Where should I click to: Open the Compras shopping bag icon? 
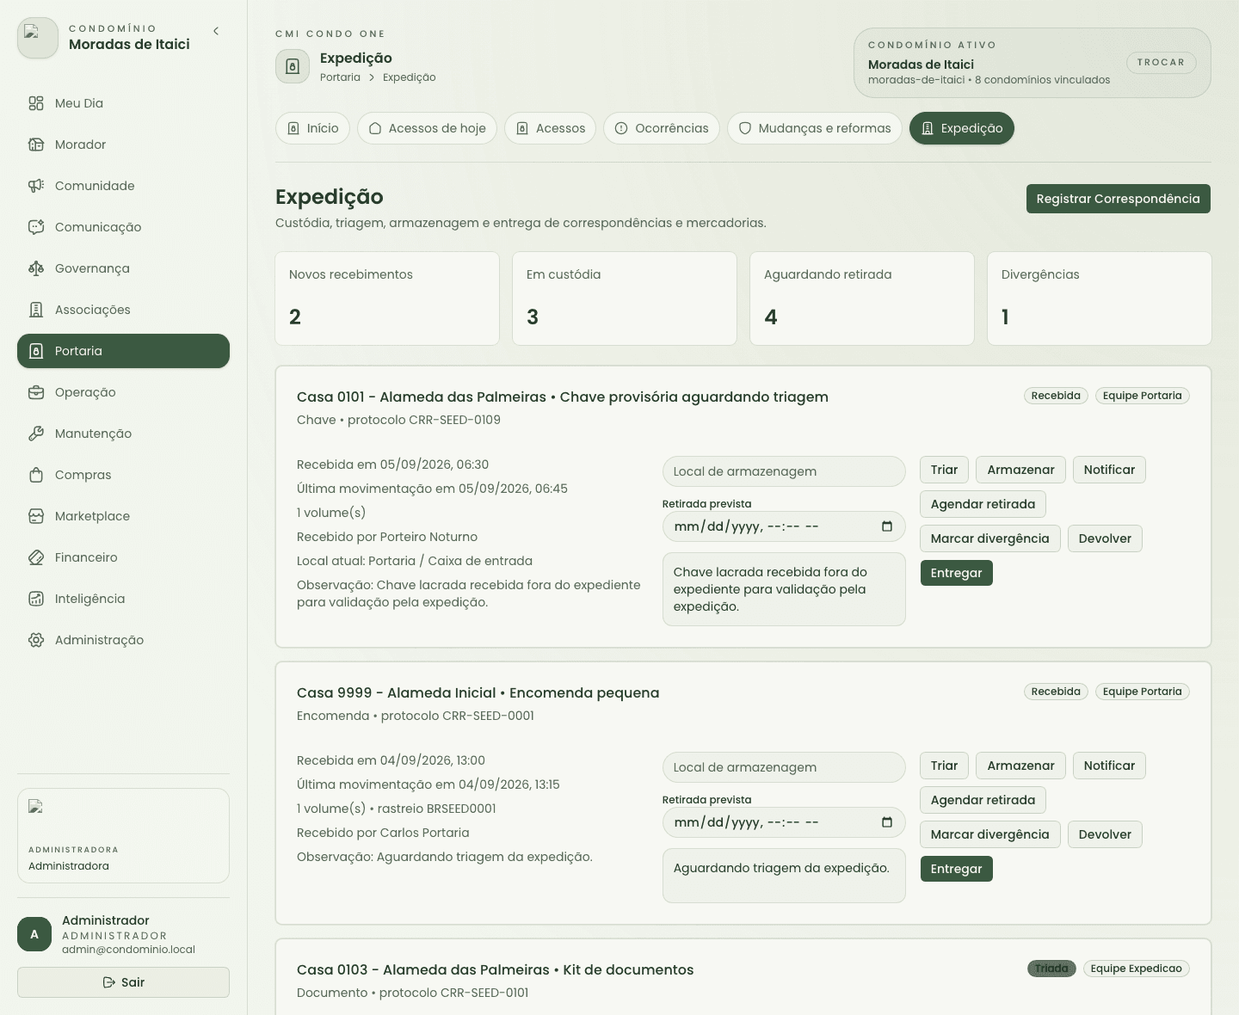pos(36,475)
